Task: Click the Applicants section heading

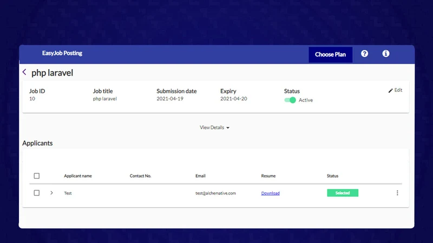Action: (37, 143)
